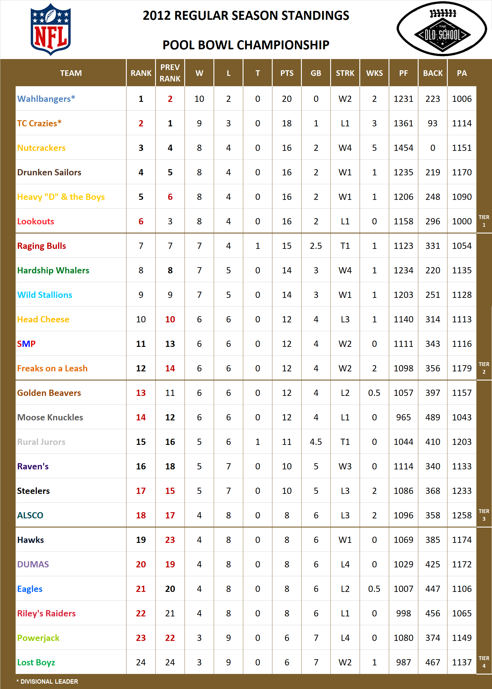Click the PTS column header
Screen dimensions: 492x689
click(x=287, y=73)
